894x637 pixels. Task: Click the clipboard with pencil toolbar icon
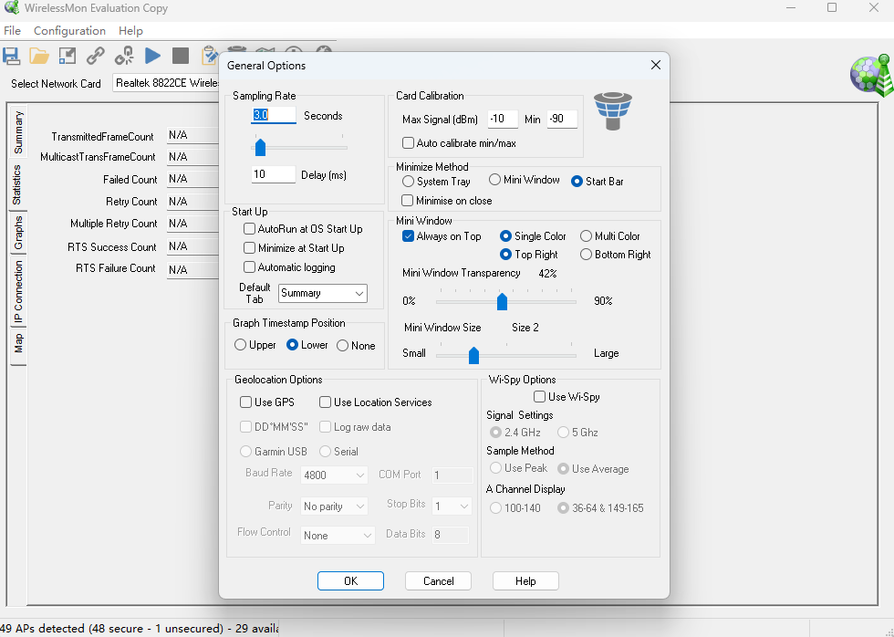click(209, 56)
